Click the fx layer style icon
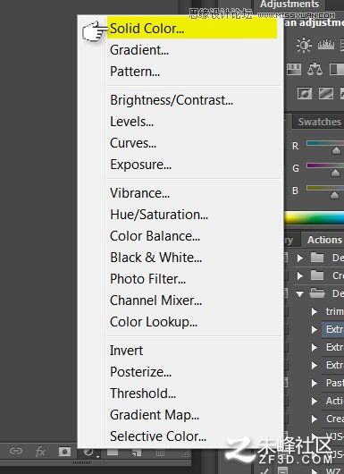 (40, 452)
